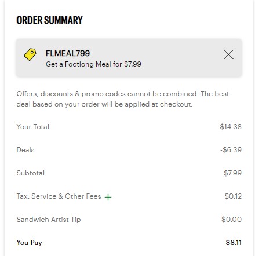Click the $7.99 subtotal amount
This screenshot has height=256, width=255.
pos(232,173)
